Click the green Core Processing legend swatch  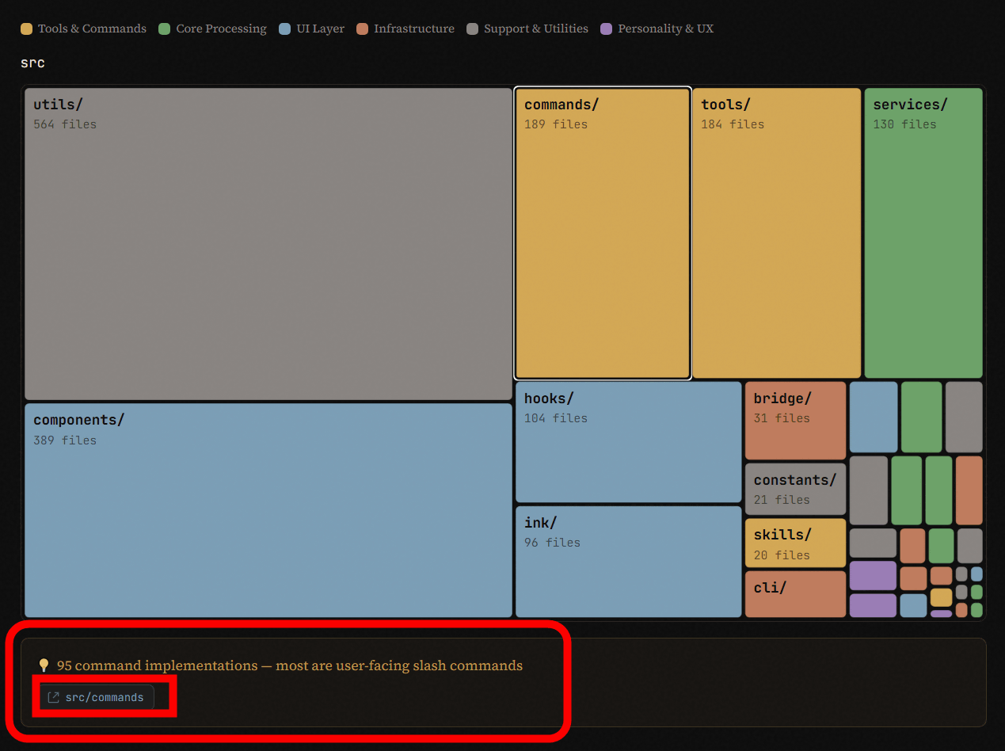pos(164,29)
